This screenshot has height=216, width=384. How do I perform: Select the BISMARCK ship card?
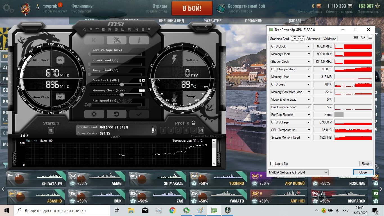point(340,197)
